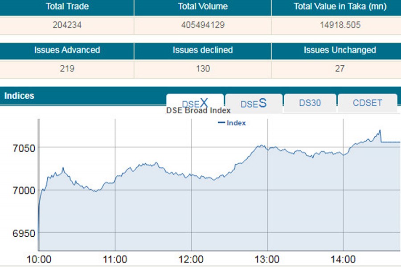Select the Indices panel header

[x=19, y=96]
